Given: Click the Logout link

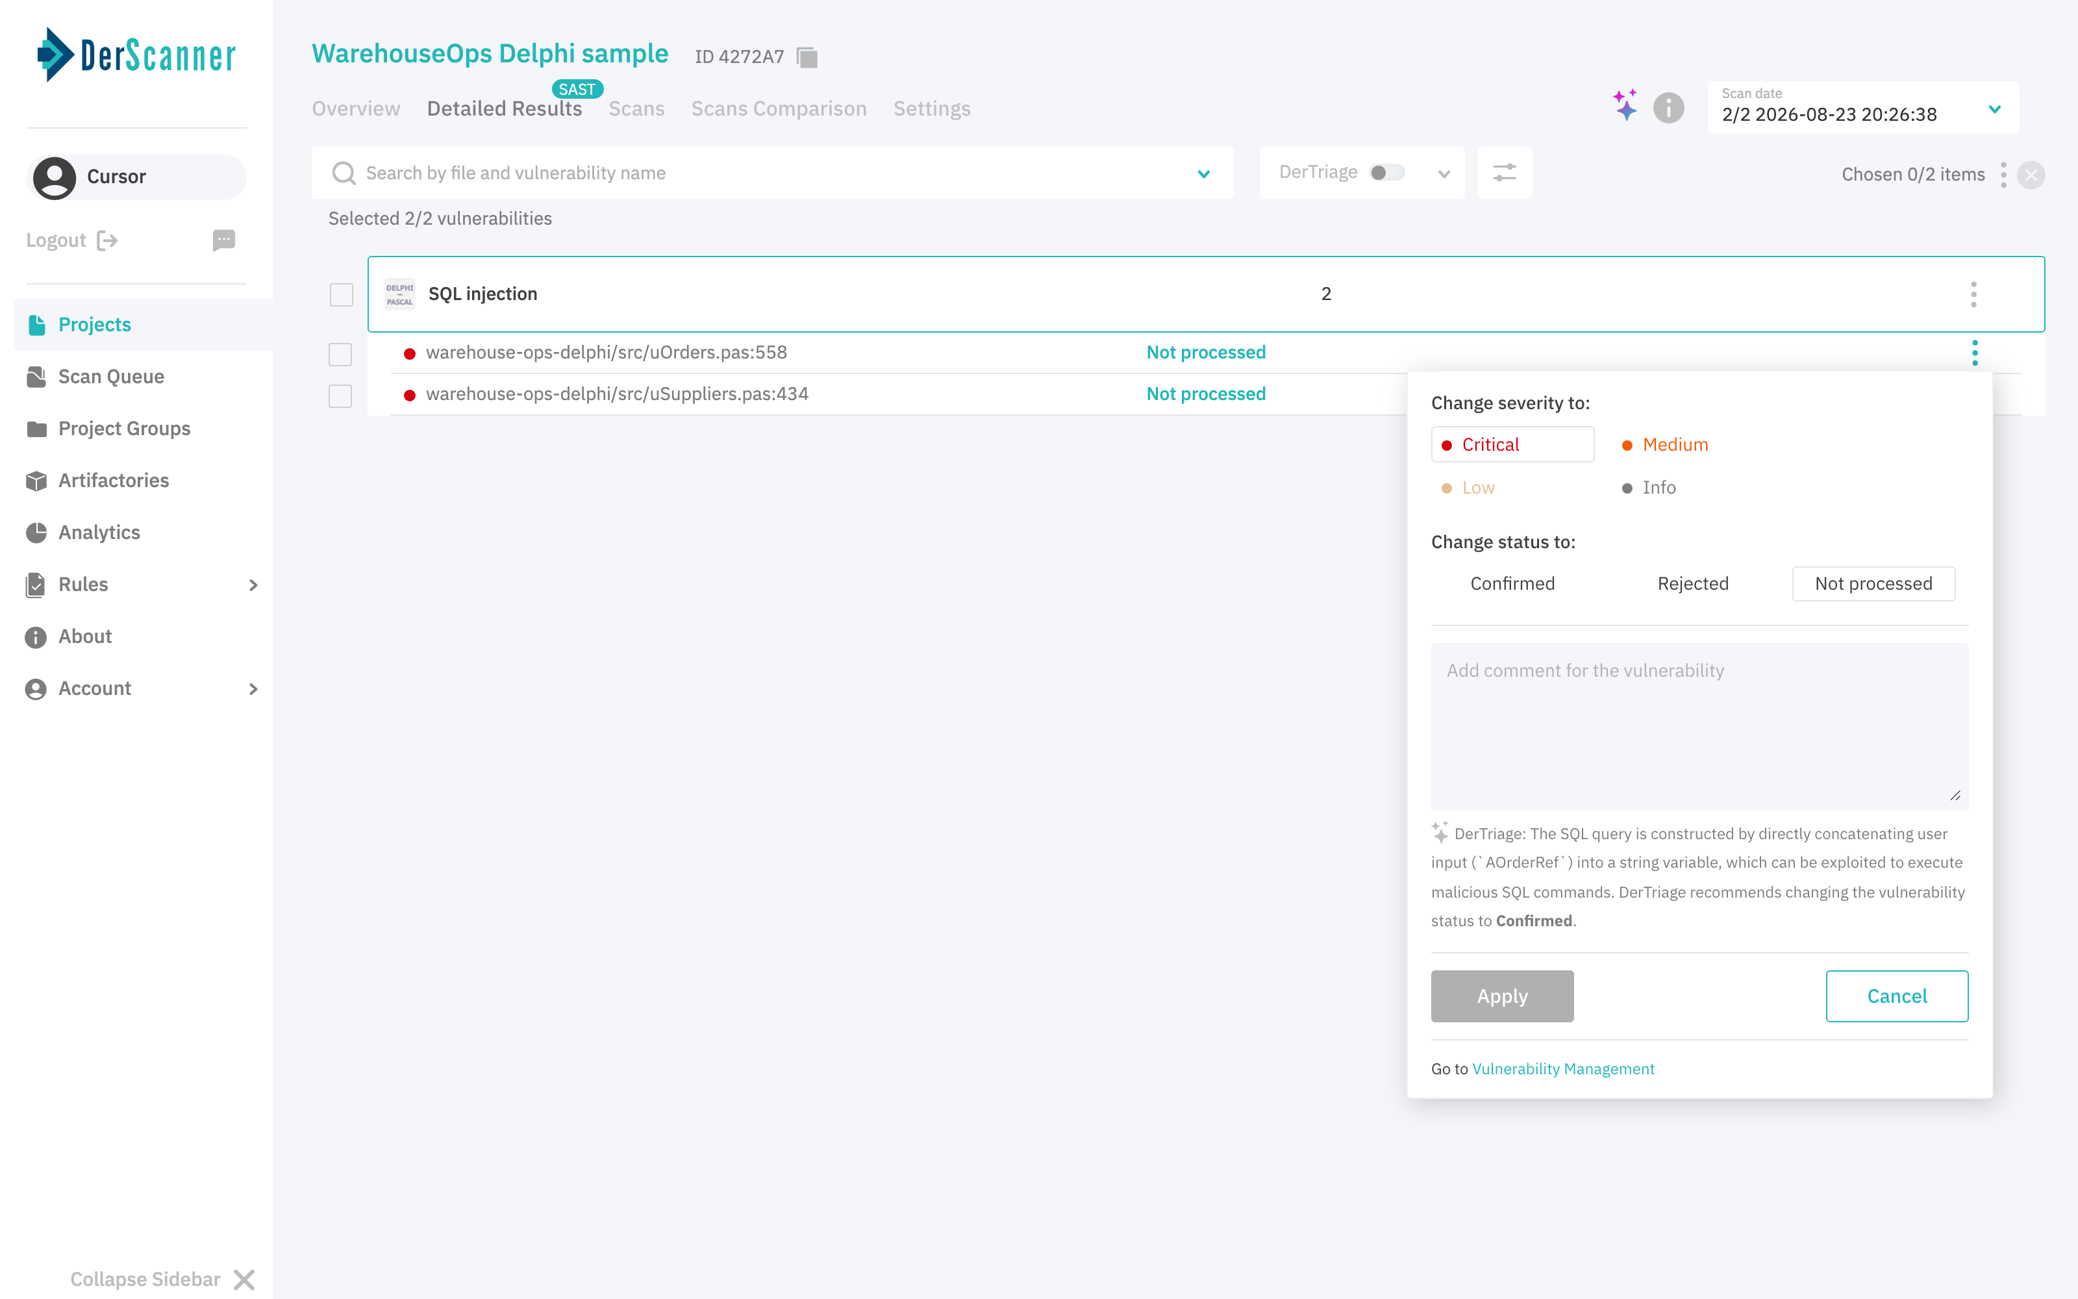Looking at the screenshot, I should click(x=56, y=240).
